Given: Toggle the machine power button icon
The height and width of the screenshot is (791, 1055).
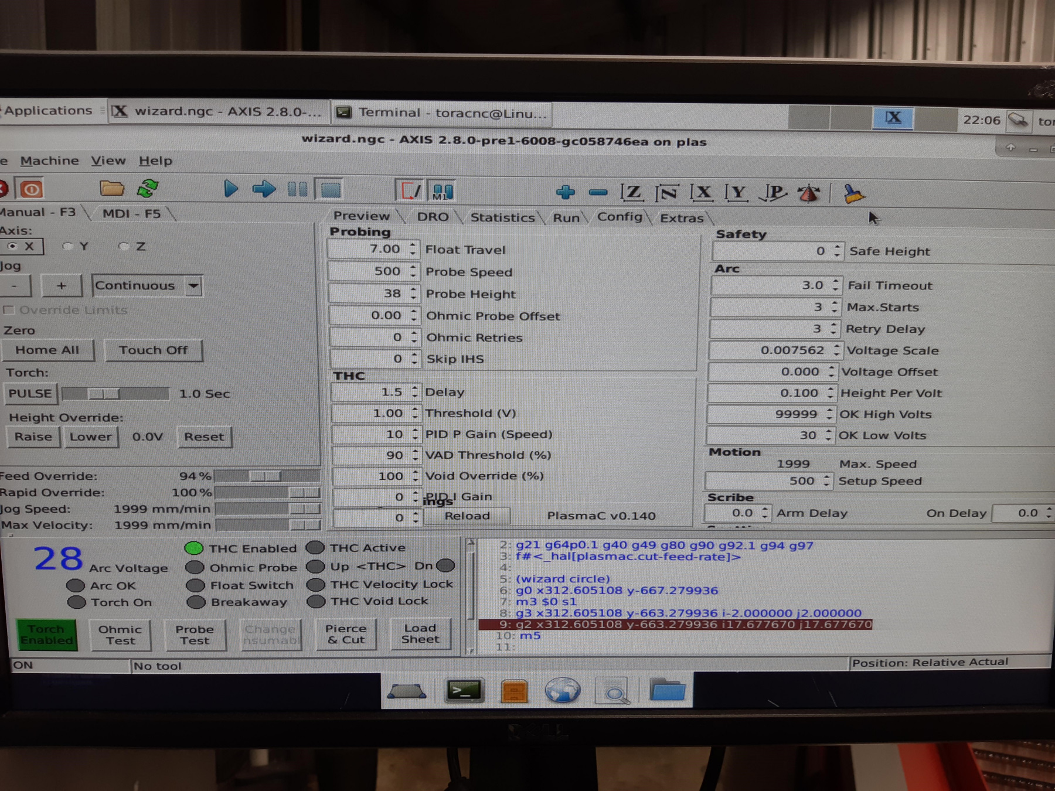Looking at the screenshot, I should (x=32, y=189).
